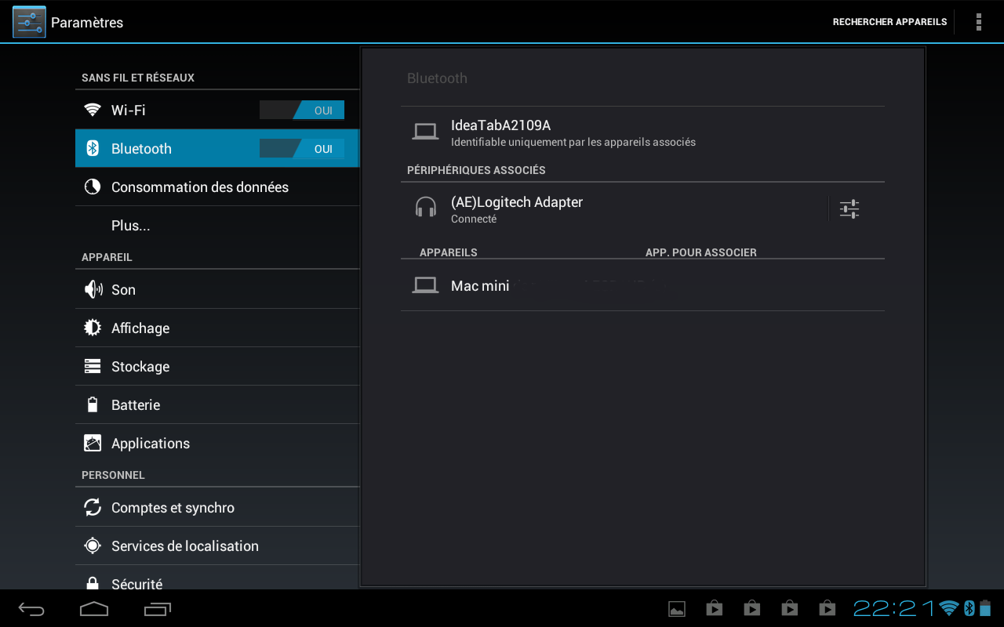Screen dimensions: 1004x627
Task: Open Son settings
Action: 217,289
